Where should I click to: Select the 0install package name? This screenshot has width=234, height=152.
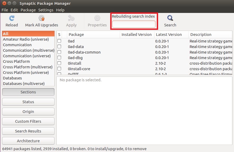[75, 63]
